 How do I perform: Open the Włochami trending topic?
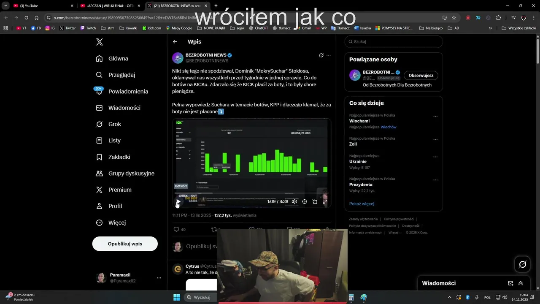(359, 121)
